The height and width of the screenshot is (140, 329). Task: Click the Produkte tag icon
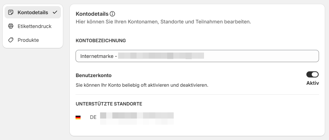(x=11, y=40)
